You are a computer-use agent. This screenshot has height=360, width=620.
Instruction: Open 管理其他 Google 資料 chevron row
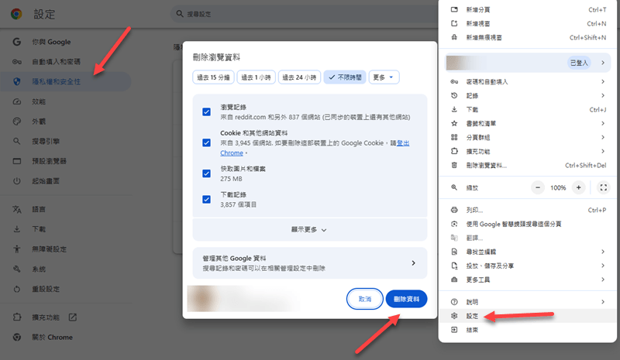[x=309, y=263]
